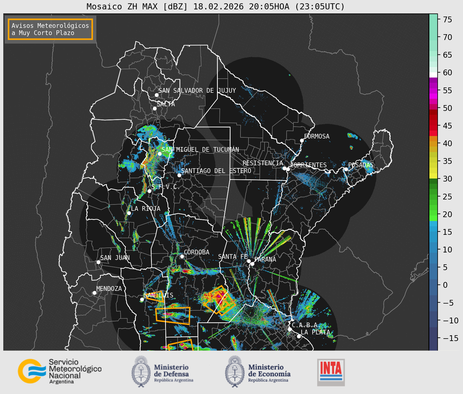Click the S.F.V.C. city marker dot
Screen dimensions: 463x394
point(149,191)
